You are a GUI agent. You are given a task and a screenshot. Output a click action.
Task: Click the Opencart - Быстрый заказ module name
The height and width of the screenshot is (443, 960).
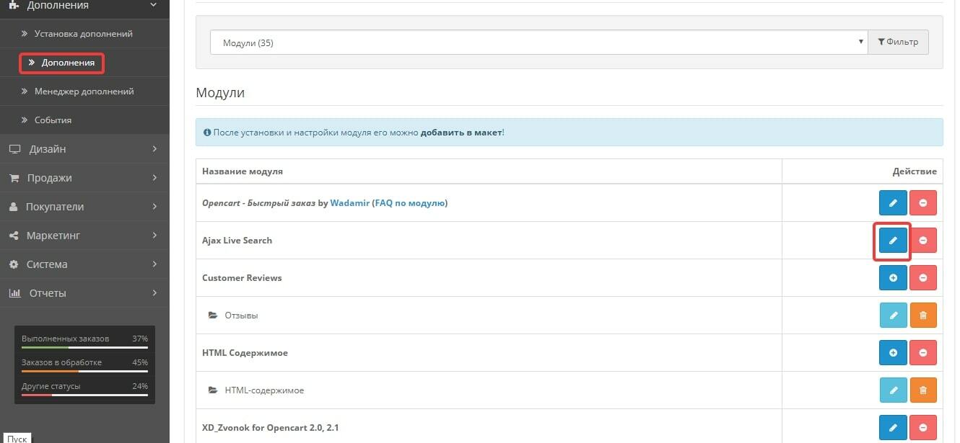pos(258,203)
